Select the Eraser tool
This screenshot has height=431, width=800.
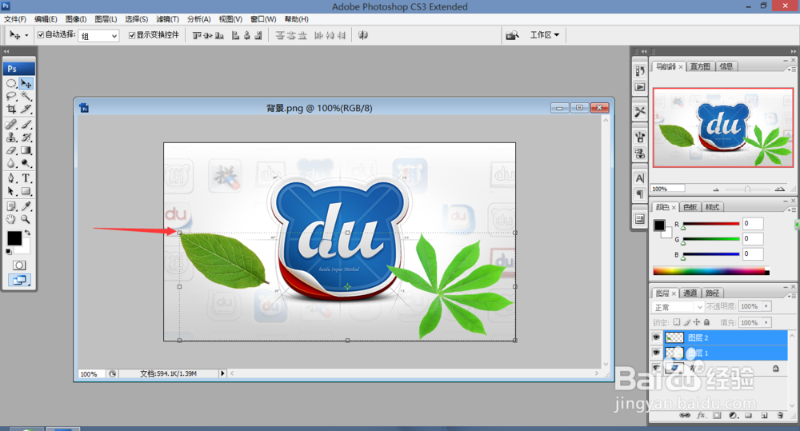pyautogui.click(x=11, y=150)
